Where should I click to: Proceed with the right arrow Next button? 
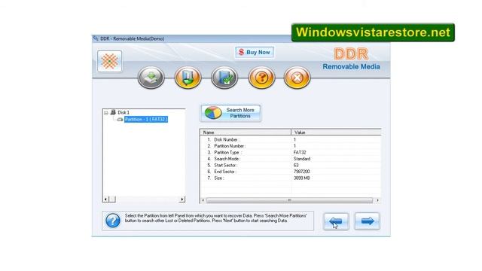pyautogui.click(x=367, y=221)
